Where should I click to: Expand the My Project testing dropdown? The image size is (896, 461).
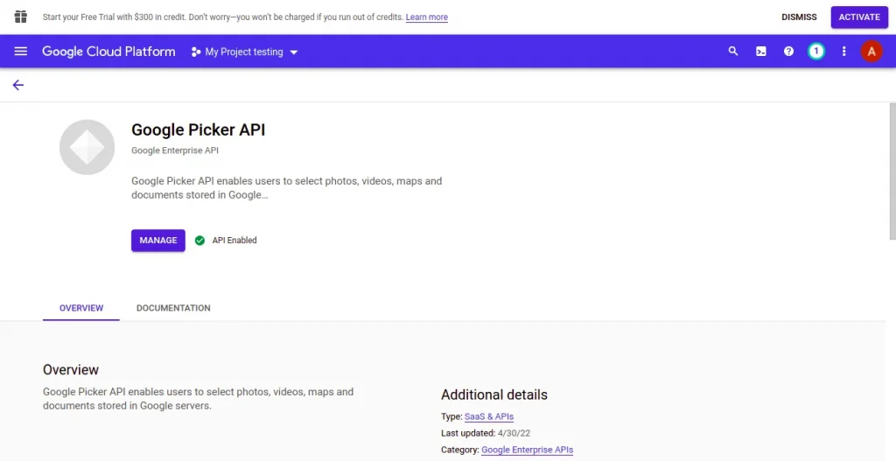pyautogui.click(x=245, y=52)
